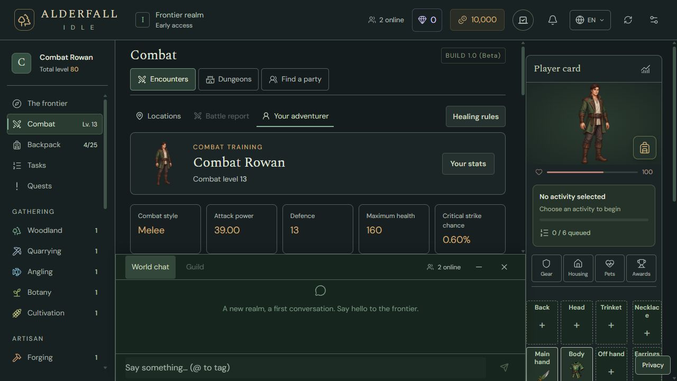Switch to the Encounters tab

click(163, 79)
